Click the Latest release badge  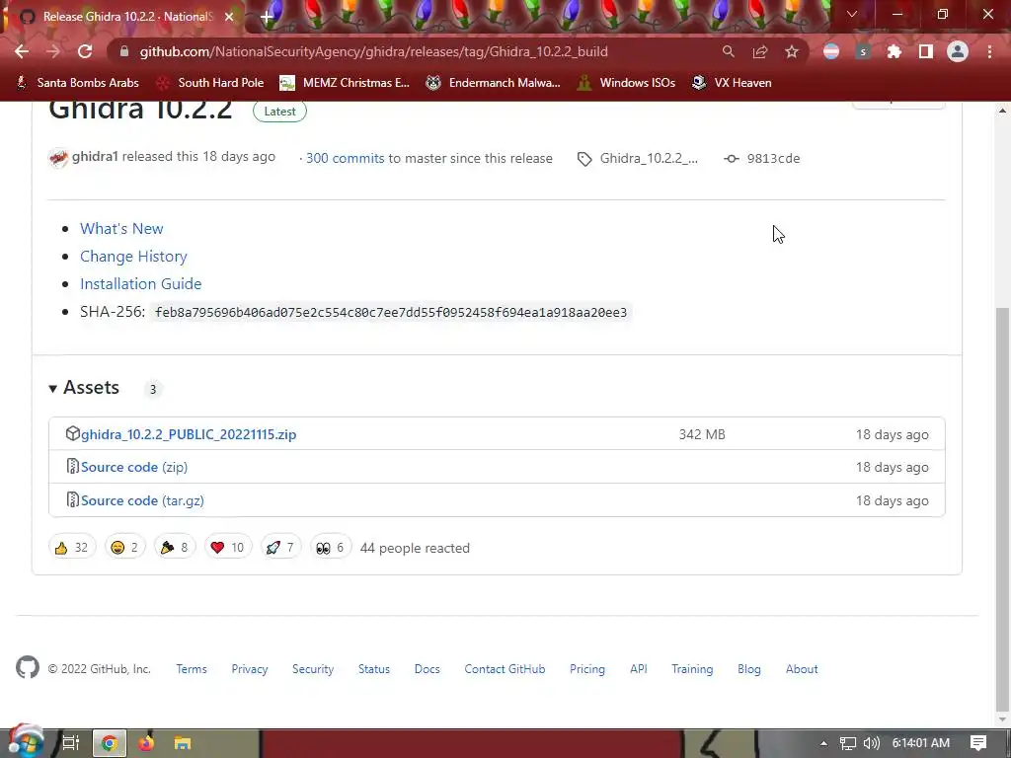pyautogui.click(x=279, y=112)
